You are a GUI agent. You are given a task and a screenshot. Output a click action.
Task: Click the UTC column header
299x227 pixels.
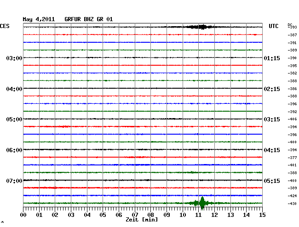coord(274,26)
